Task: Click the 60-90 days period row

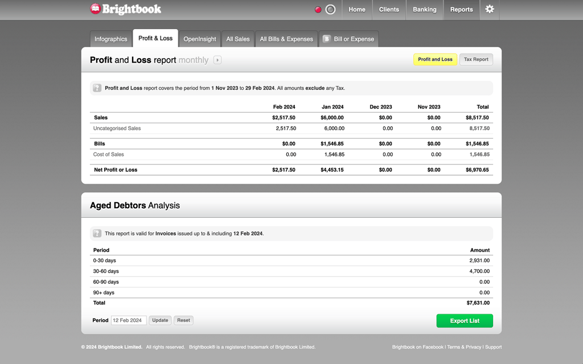Action: pos(291,282)
